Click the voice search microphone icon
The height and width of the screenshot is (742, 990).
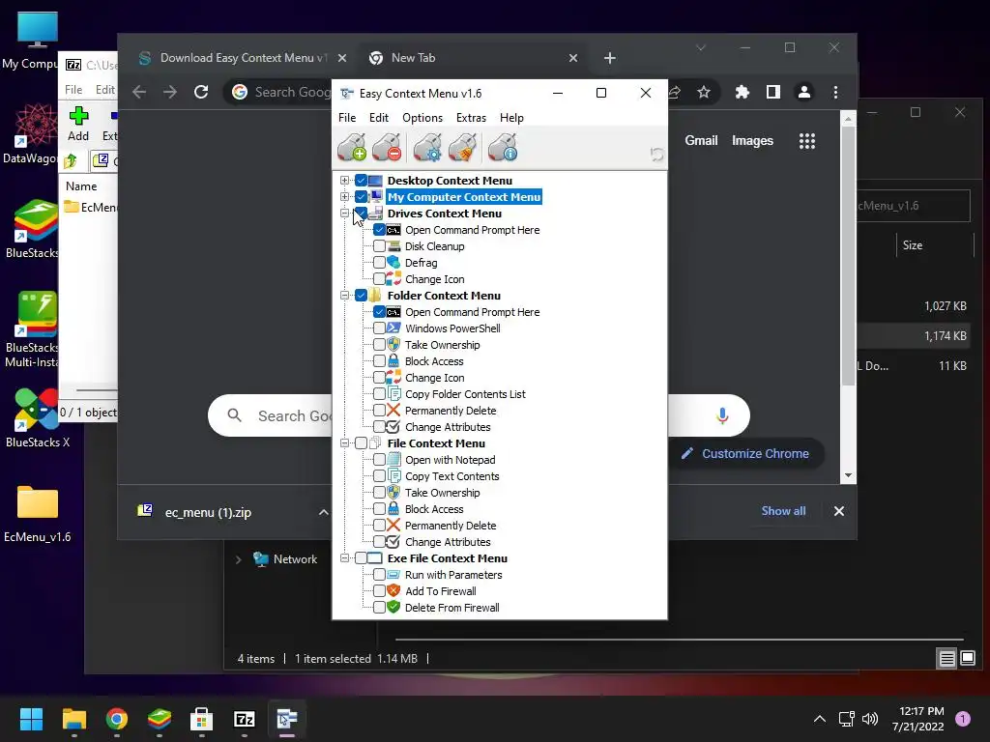[x=722, y=415]
